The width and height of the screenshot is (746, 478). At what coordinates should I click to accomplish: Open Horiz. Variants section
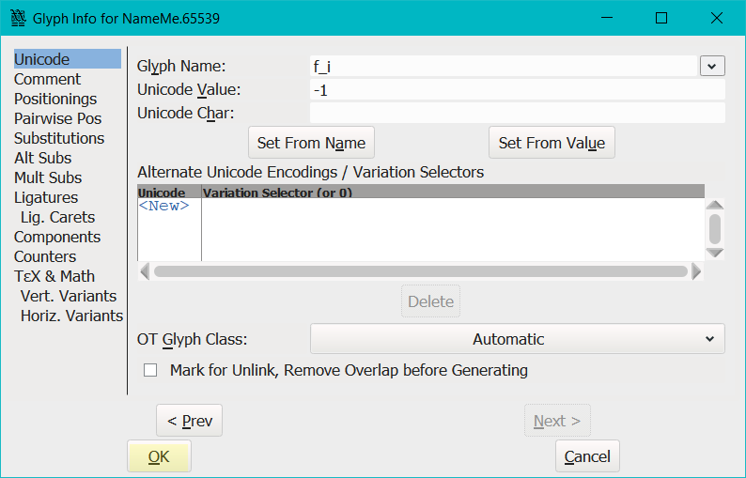(71, 316)
